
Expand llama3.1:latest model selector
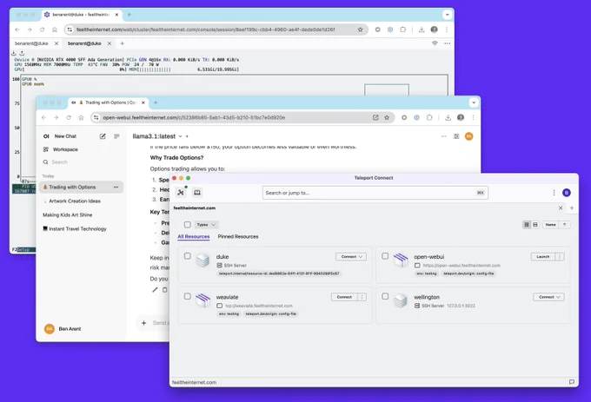click(x=157, y=136)
